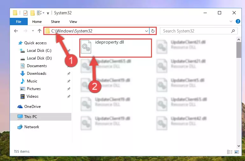The image size is (245, 161).
Task: Click the pin icon next to Videos
Action: (x=68, y=96)
